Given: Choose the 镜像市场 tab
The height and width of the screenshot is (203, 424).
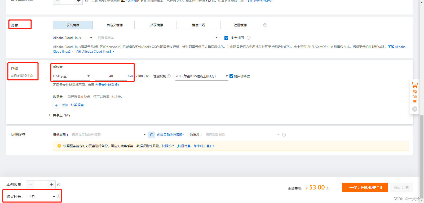Looking at the screenshot, I should tap(198, 25).
